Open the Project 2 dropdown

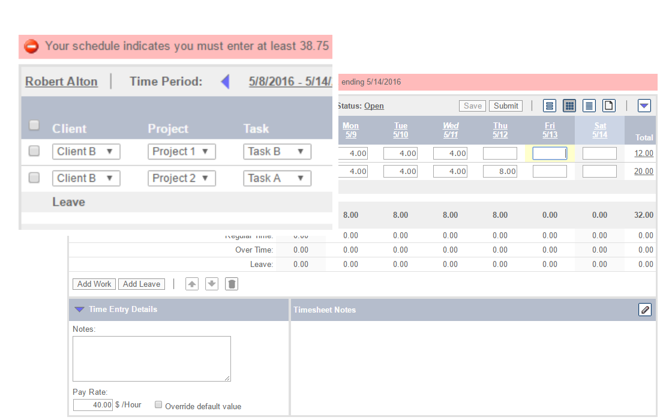coord(181,178)
